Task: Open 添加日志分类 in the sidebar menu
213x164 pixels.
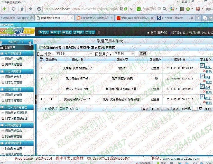Action: 14,77
